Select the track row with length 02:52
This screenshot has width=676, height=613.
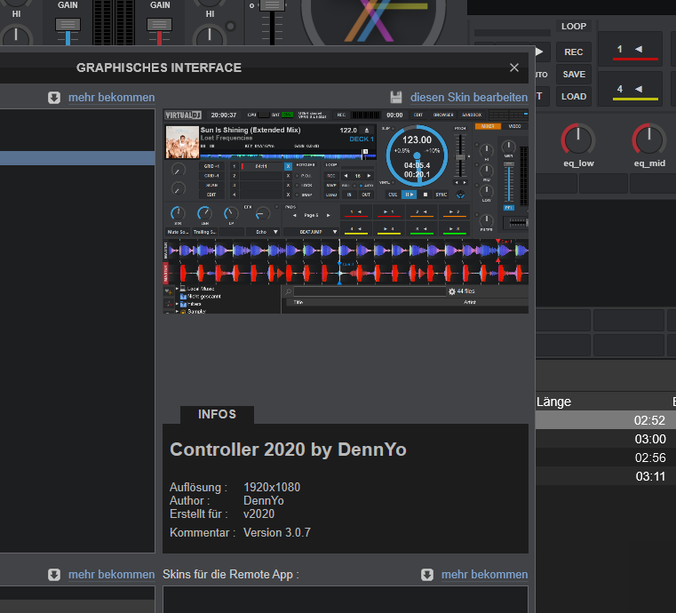pos(606,420)
